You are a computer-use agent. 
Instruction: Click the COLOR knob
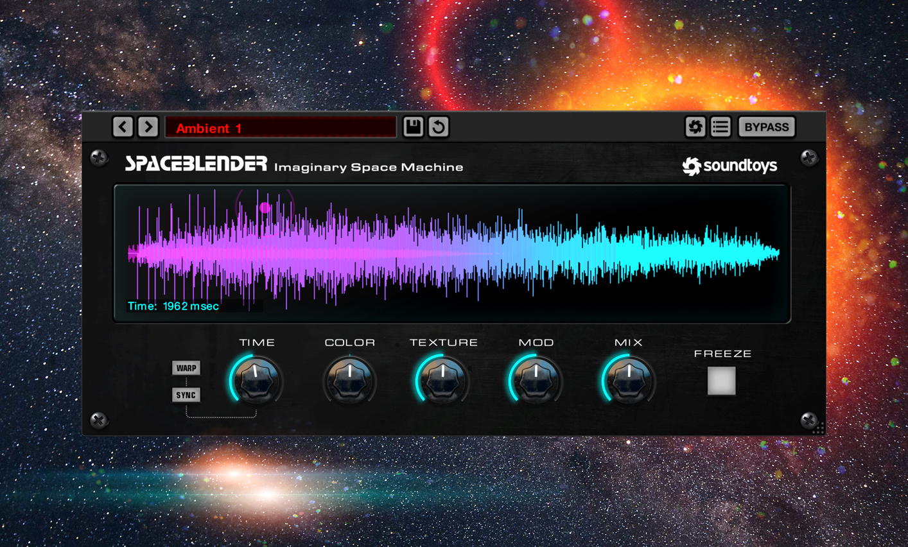tap(349, 381)
